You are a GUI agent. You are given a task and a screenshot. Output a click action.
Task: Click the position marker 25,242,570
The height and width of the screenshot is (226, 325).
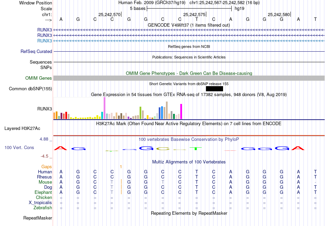(x=109, y=14)
